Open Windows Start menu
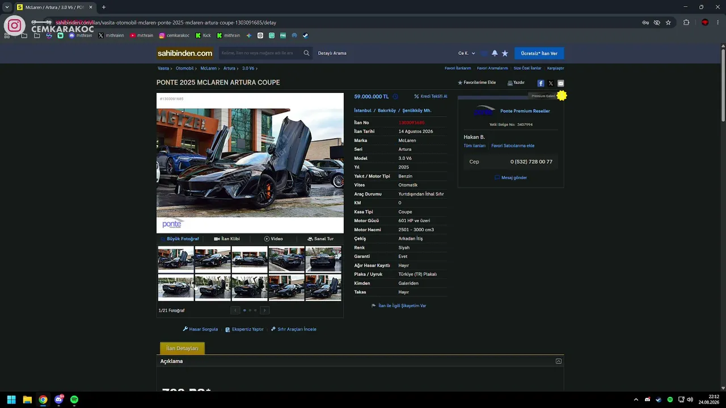The height and width of the screenshot is (408, 726). point(11,399)
